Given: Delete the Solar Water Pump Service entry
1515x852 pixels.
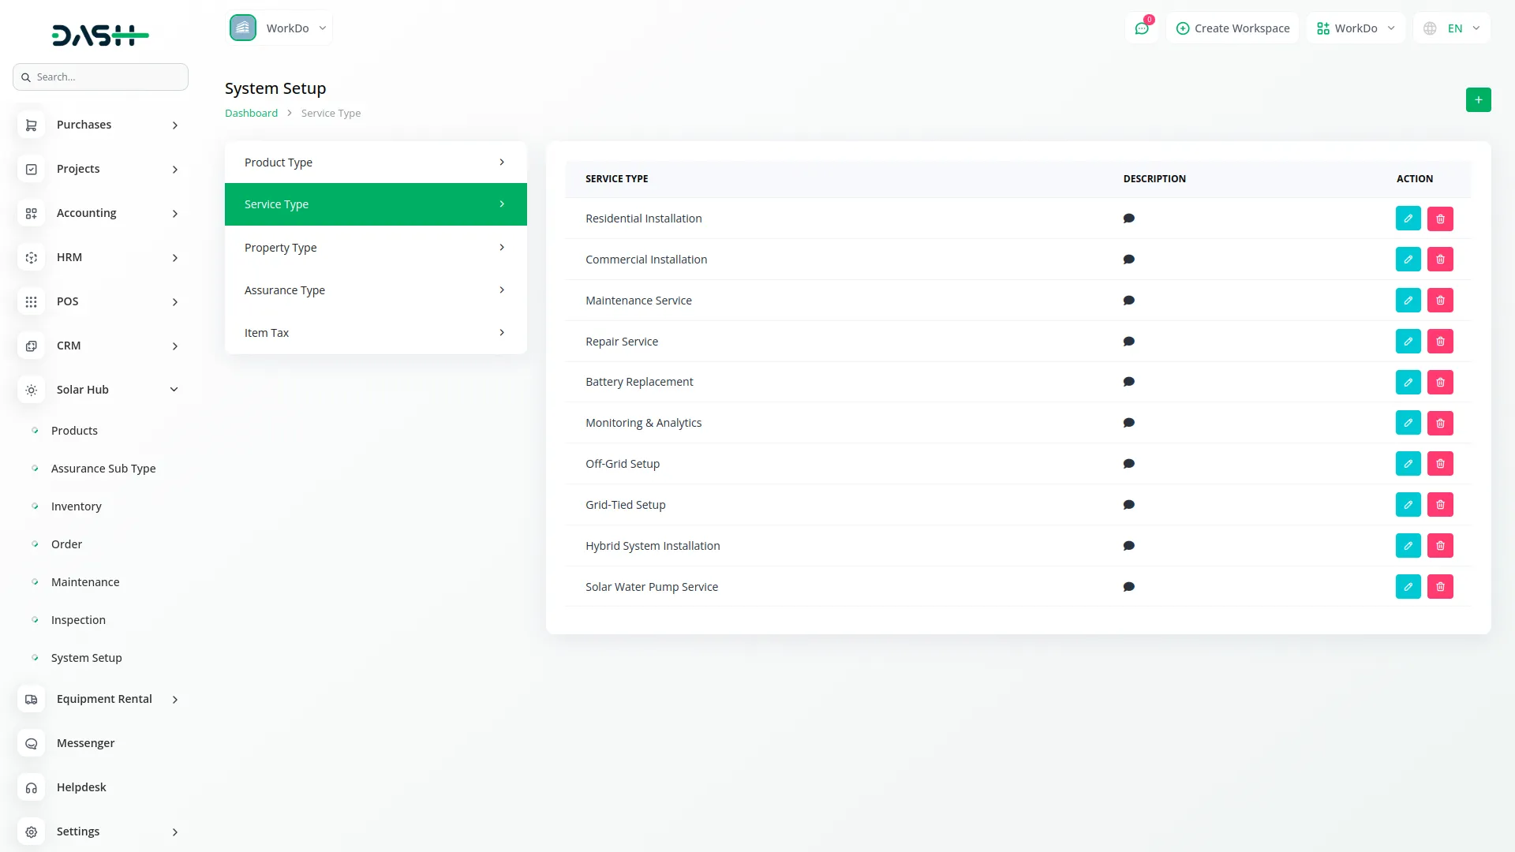Looking at the screenshot, I should (x=1440, y=587).
